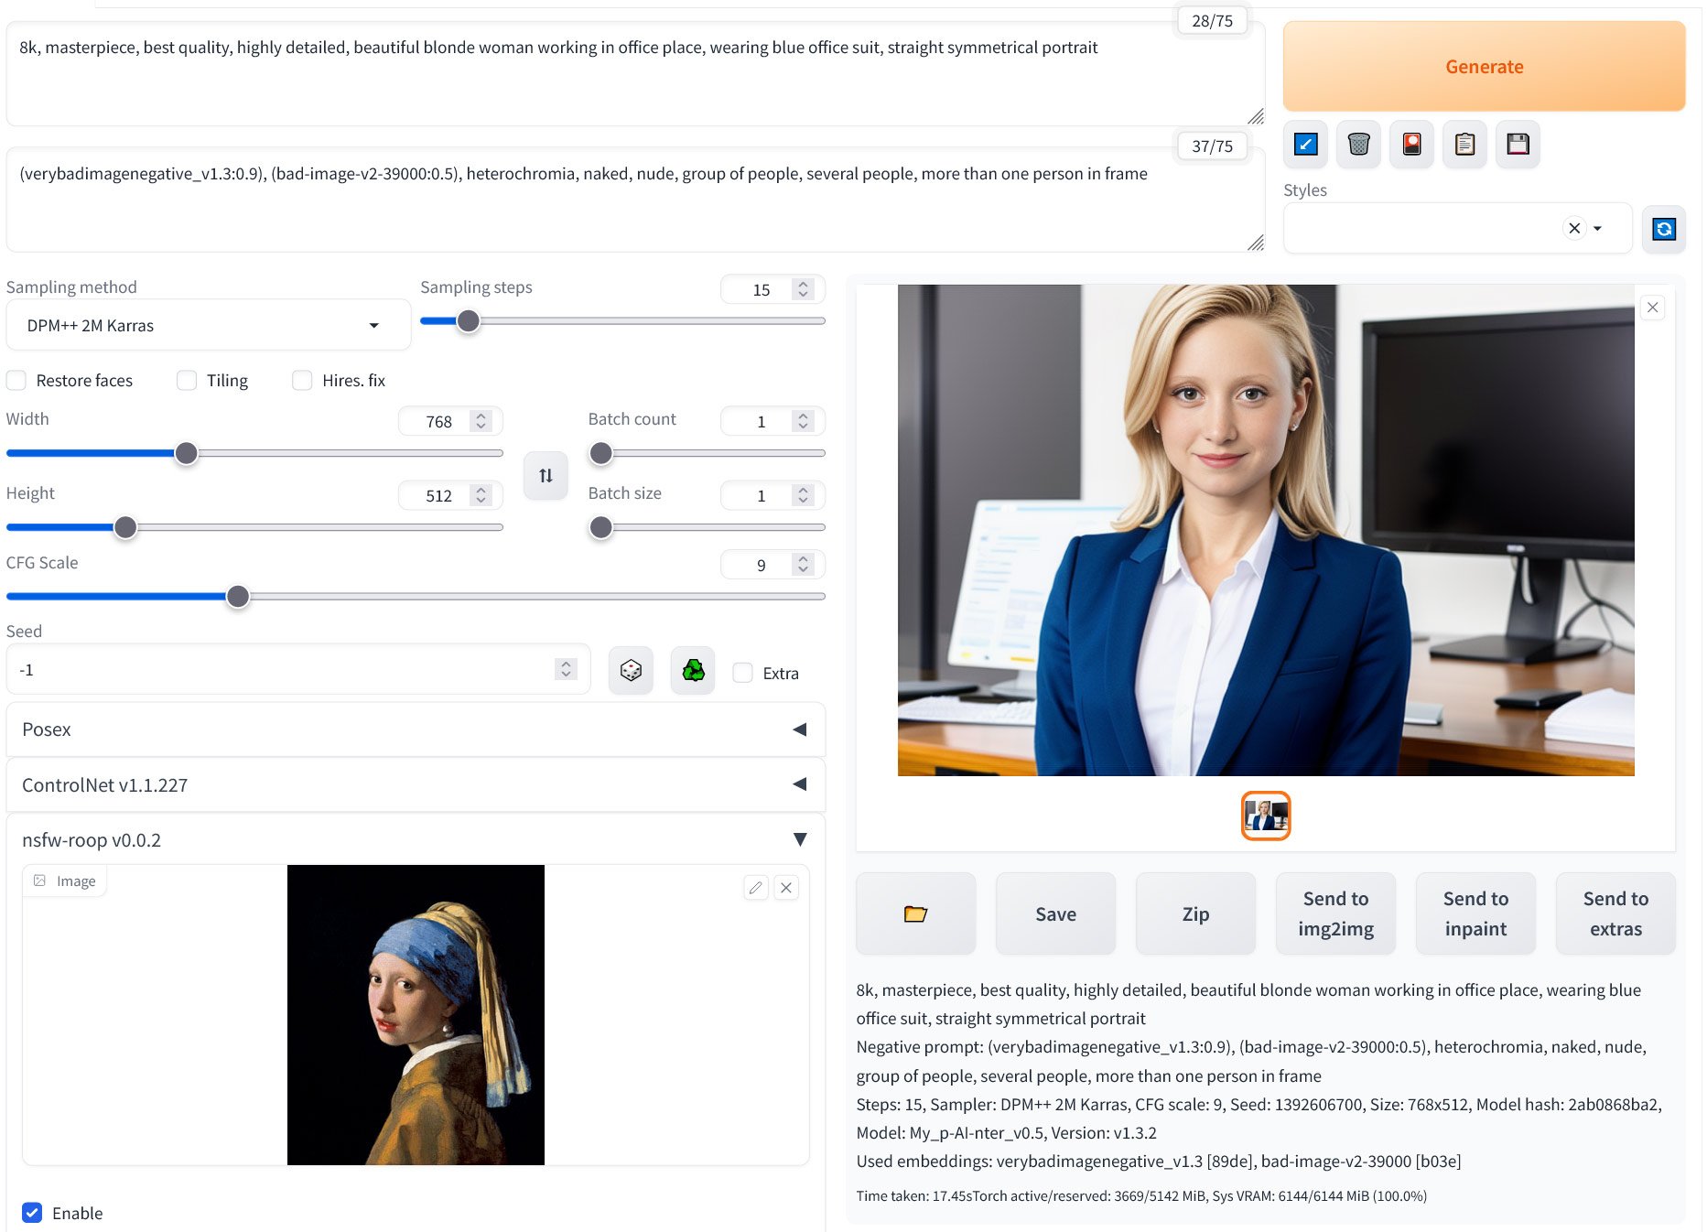Toggle the Hires. fix checkbox

[x=302, y=381]
